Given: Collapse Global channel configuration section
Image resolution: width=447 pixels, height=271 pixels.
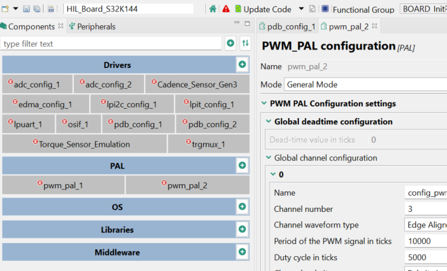Looking at the screenshot, I should click(x=268, y=158).
